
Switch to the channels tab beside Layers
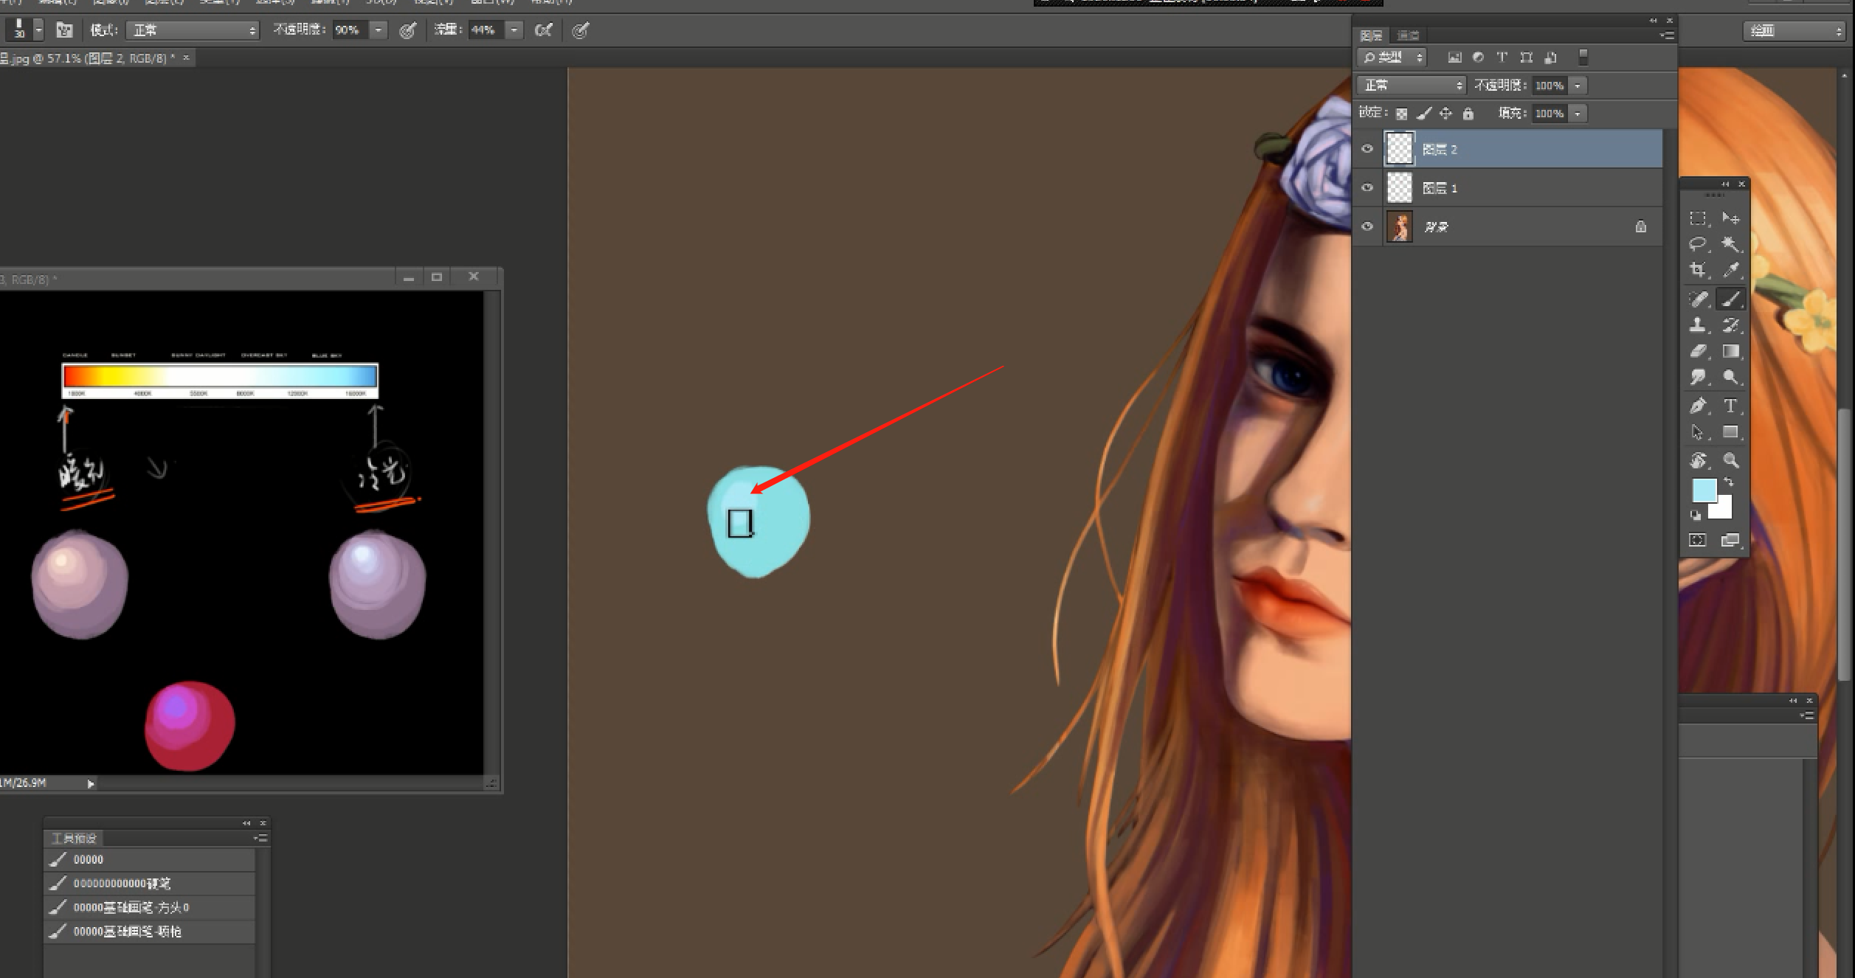pyautogui.click(x=1408, y=35)
